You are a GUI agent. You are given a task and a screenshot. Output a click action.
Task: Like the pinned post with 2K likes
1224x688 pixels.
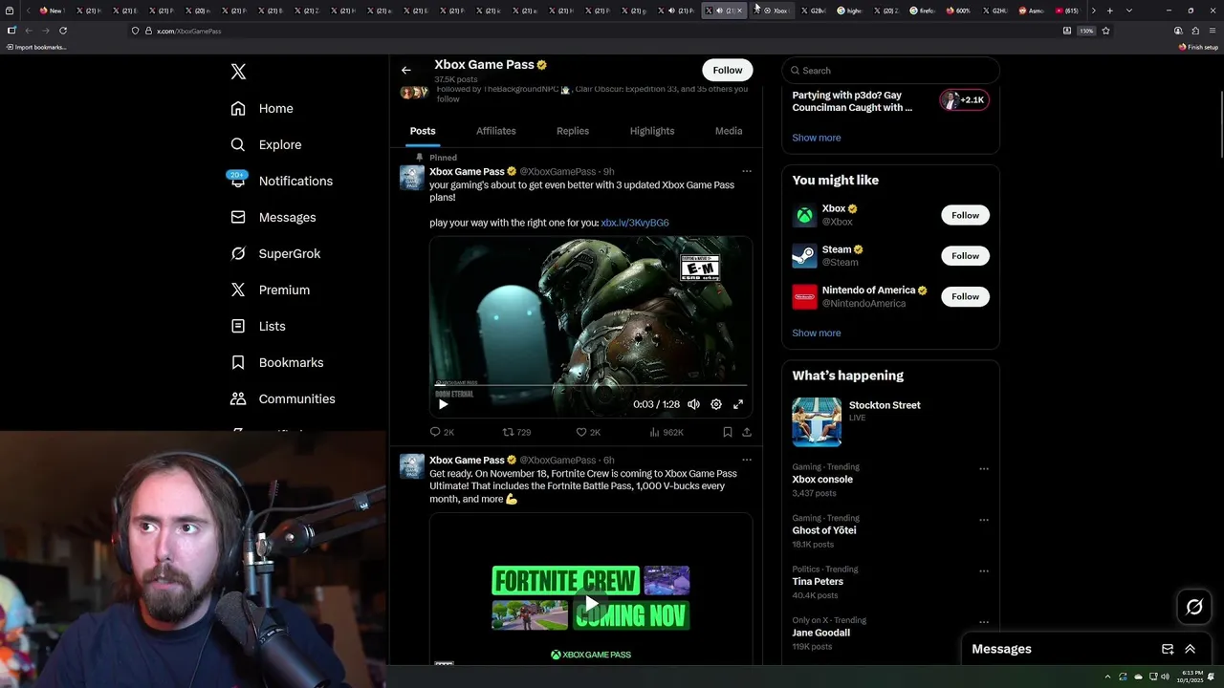point(588,432)
